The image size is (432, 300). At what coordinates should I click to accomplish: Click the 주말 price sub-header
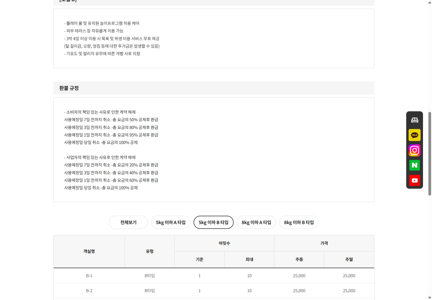(x=349, y=259)
